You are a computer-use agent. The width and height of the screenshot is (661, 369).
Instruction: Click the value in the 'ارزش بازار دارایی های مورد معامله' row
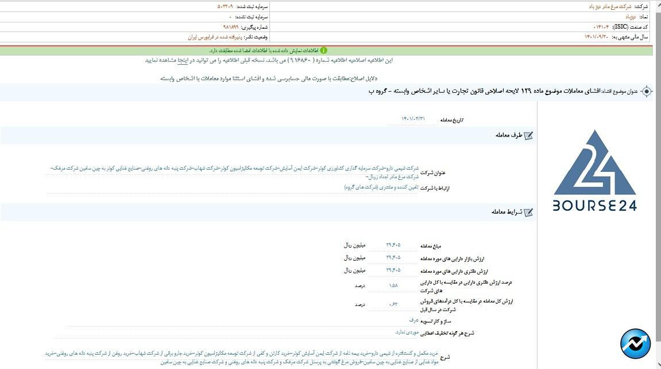coord(393,257)
